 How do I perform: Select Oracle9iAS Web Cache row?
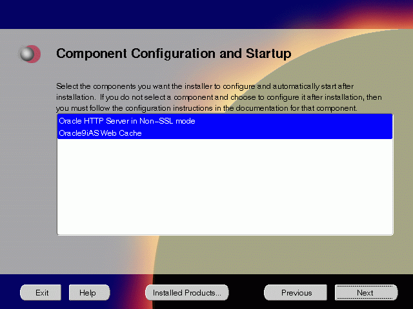[x=225, y=133]
